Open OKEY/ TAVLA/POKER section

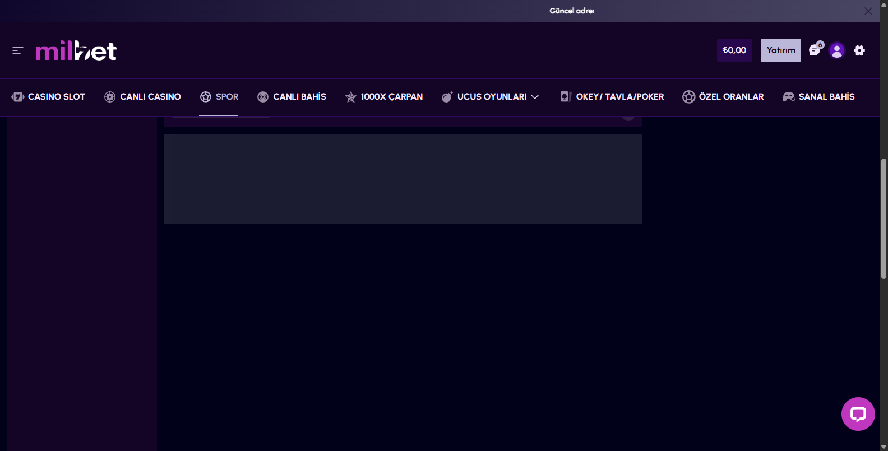pyautogui.click(x=612, y=97)
